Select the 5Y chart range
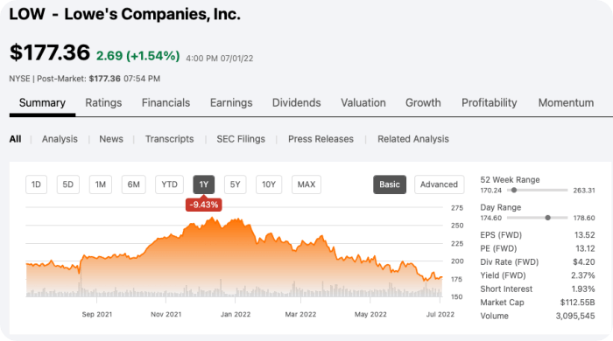Image resolution: width=613 pixels, height=341 pixels. [x=235, y=184]
